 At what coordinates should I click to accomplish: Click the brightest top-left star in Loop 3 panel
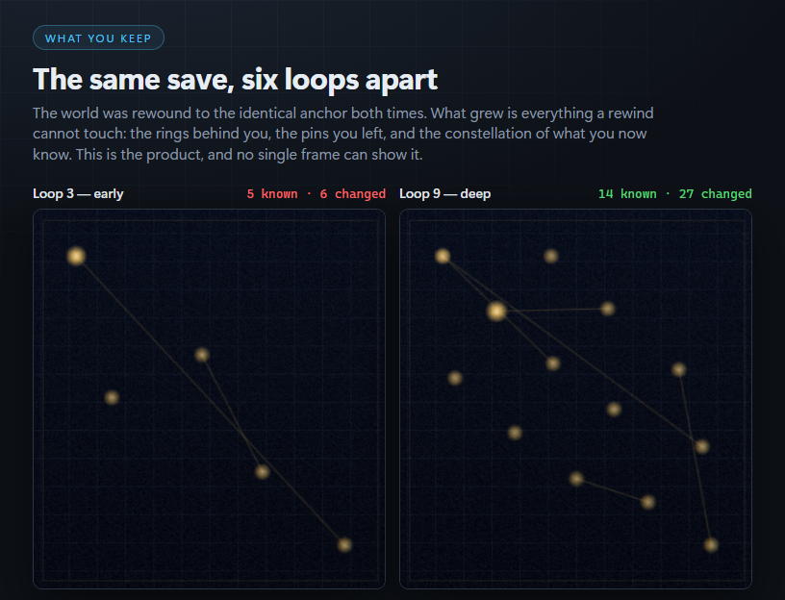(x=76, y=256)
